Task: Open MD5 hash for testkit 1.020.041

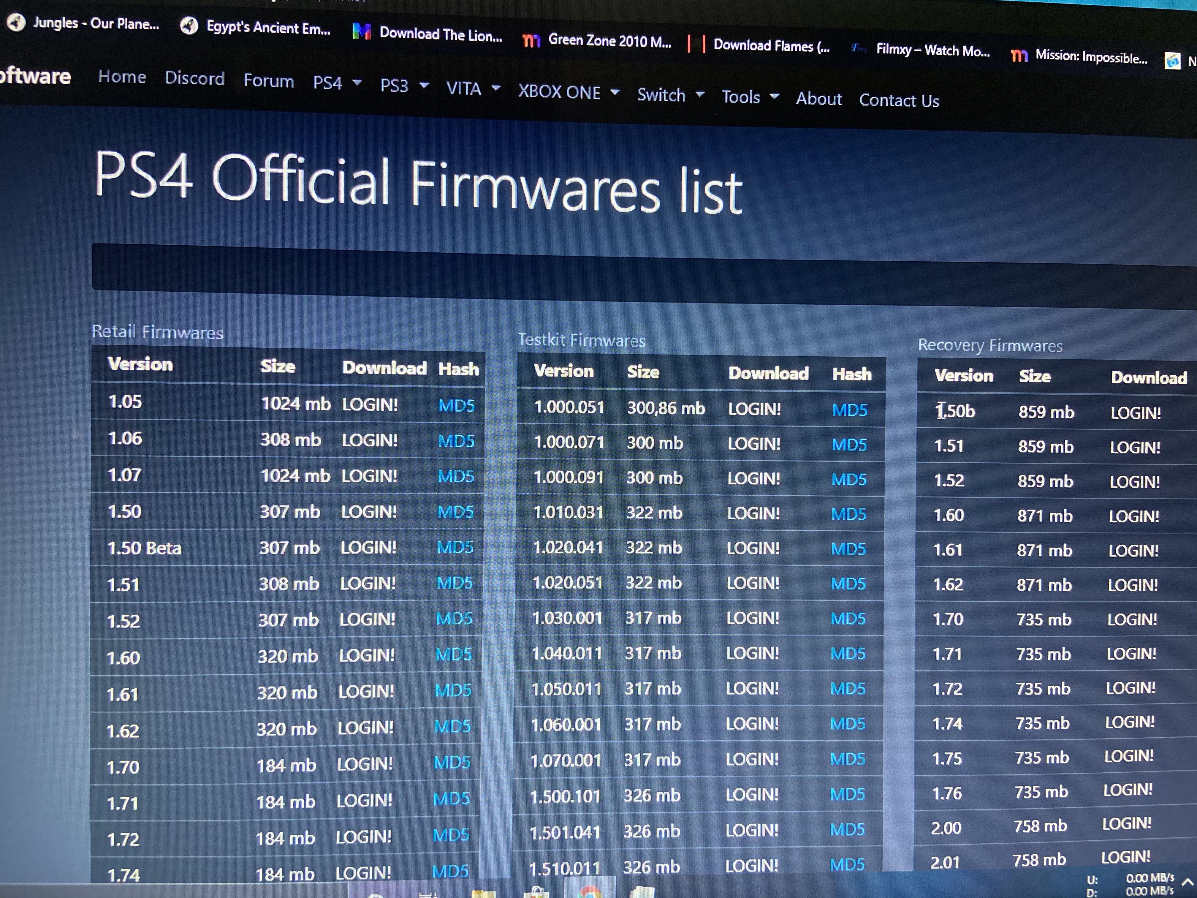Action: click(849, 549)
